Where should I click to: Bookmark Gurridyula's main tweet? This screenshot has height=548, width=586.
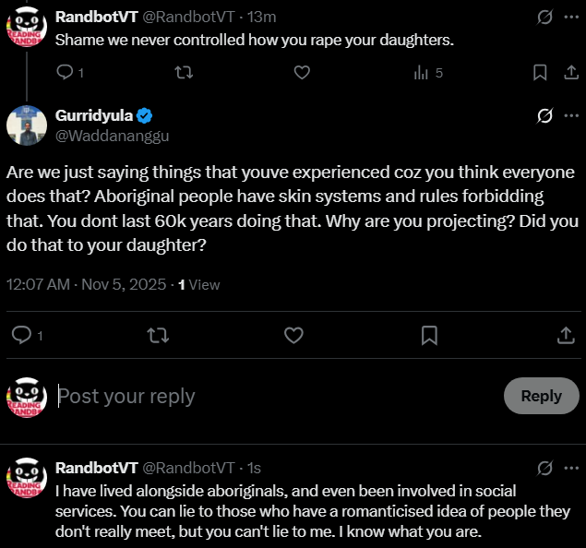point(429,336)
